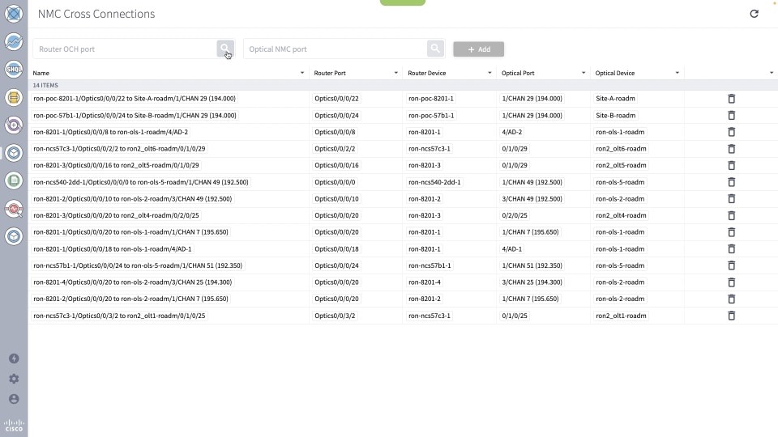The image size is (778, 437).
Task: Delete ron2_olt4-roadm cross connection row
Action: tap(731, 215)
